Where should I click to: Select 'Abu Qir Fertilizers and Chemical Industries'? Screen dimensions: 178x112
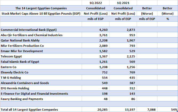[41, 35]
